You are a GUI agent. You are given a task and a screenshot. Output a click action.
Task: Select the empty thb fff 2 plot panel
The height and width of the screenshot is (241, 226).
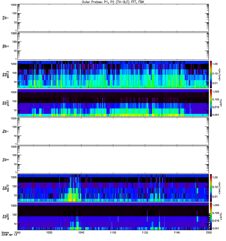coord(113,46)
